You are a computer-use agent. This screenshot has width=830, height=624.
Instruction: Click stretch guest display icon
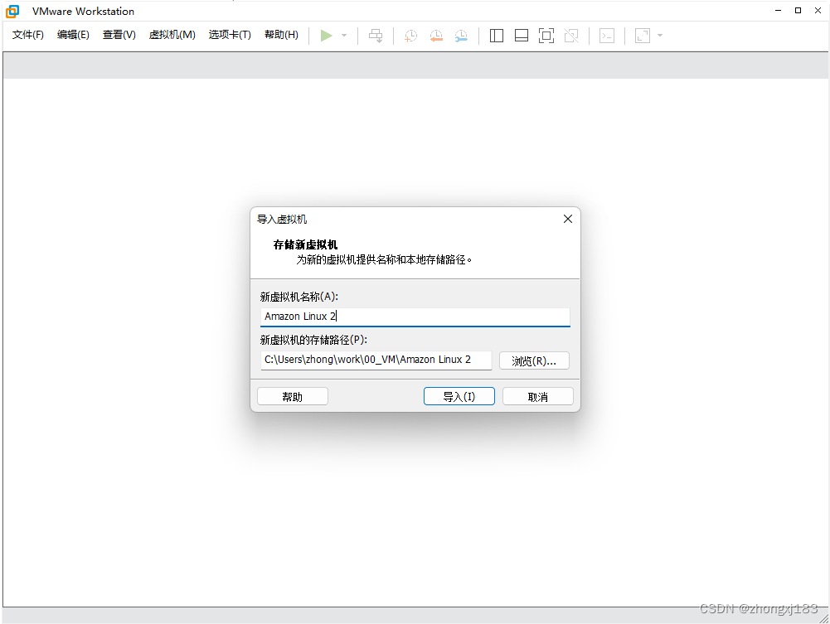642,36
